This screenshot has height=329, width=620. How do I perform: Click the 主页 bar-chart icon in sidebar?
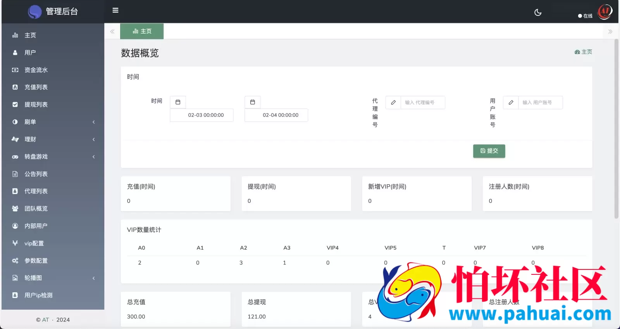click(x=15, y=35)
